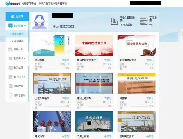
Task: Open the 测量学 course cover image
Action: pos(137,83)
